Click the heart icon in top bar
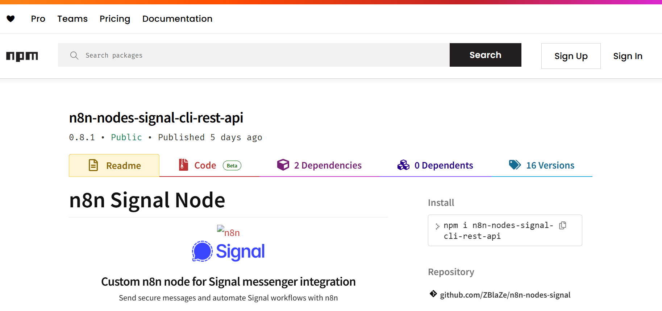This screenshot has width=662, height=311. coord(11,18)
